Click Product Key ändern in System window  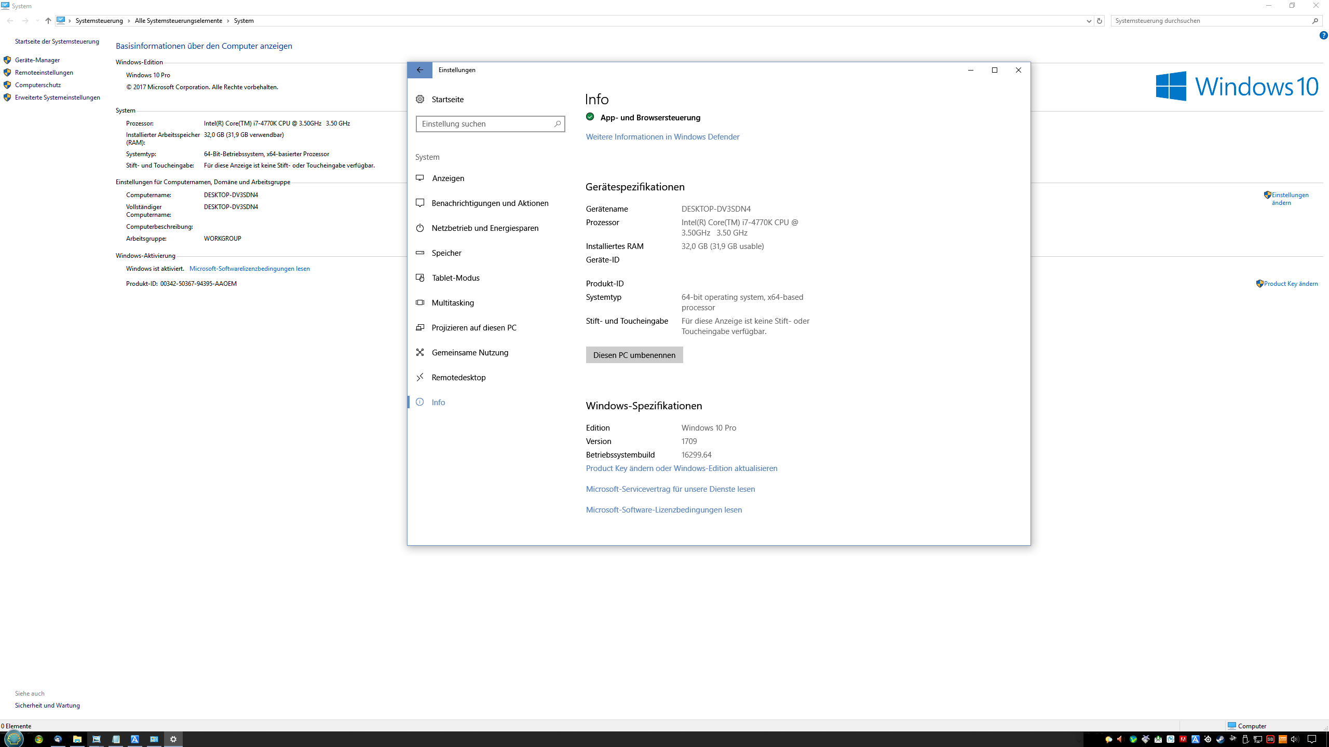[1291, 284]
